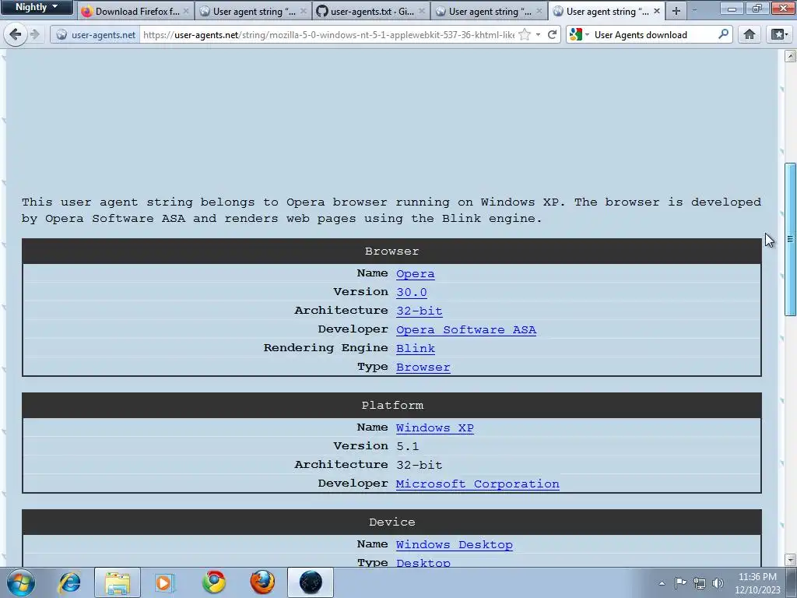797x598 pixels.
Task: Close the active User agent string tab
Action: [657, 11]
